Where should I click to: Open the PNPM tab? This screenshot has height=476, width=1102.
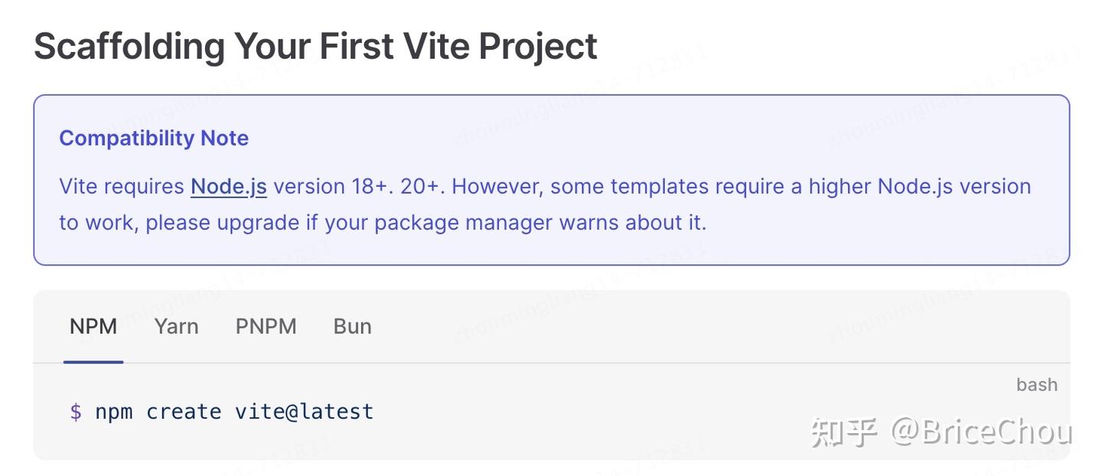click(x=266, y=327)
